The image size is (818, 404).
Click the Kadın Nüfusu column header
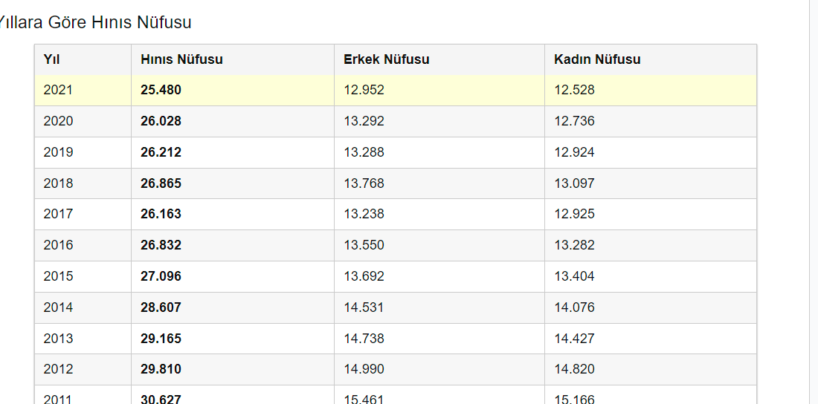[597, 59]
